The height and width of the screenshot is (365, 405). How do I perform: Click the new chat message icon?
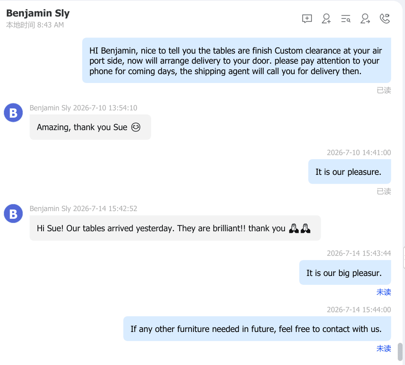[307, 19]
